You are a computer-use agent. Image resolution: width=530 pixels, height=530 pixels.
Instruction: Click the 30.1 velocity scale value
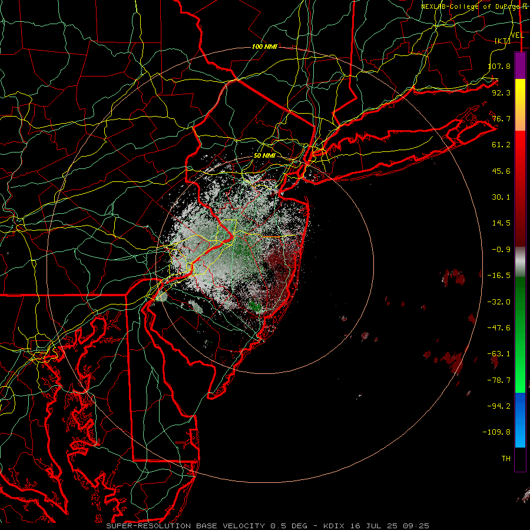coord(501,197)
